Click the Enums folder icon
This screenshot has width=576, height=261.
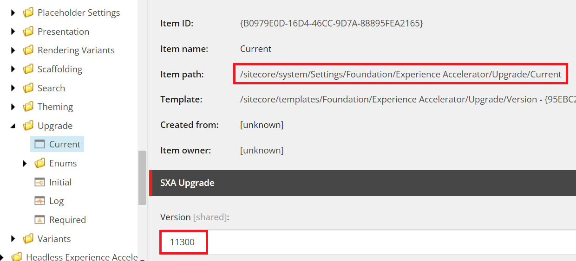click(40, 163)
